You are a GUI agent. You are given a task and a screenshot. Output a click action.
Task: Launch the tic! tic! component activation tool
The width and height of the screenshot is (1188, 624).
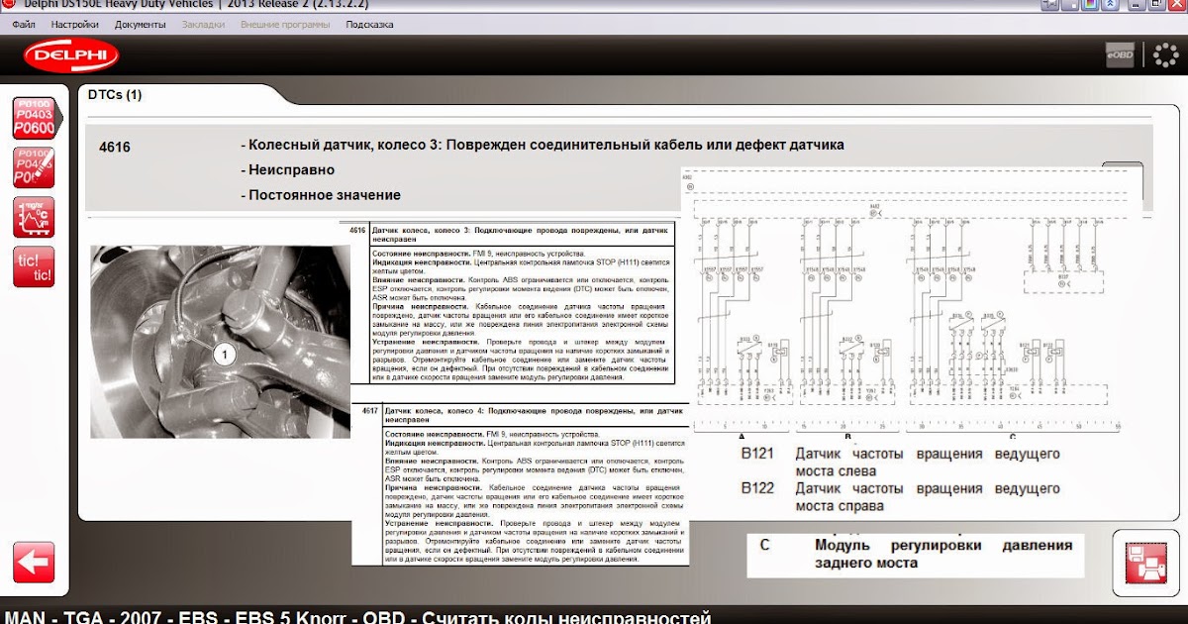[x=34, y=266]
